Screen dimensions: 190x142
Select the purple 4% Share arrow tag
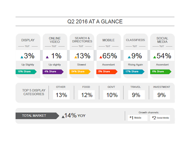point(53,72)
